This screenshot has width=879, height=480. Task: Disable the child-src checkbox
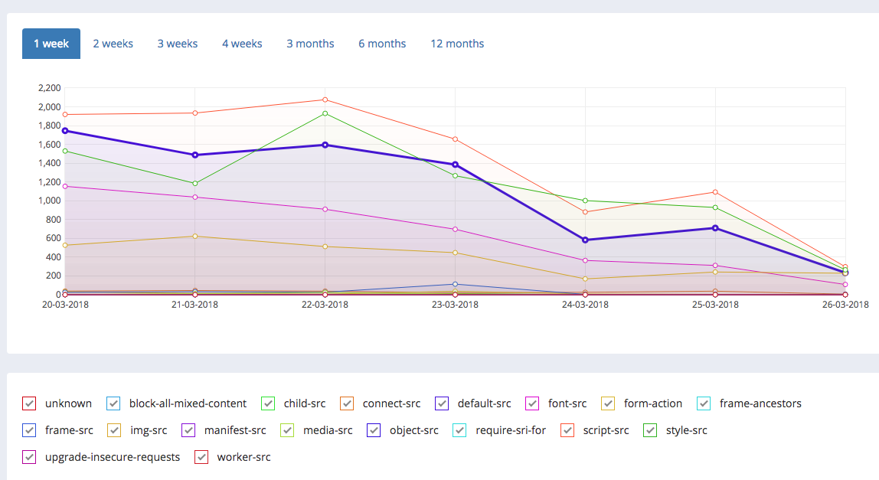click(x=268, y=403)
